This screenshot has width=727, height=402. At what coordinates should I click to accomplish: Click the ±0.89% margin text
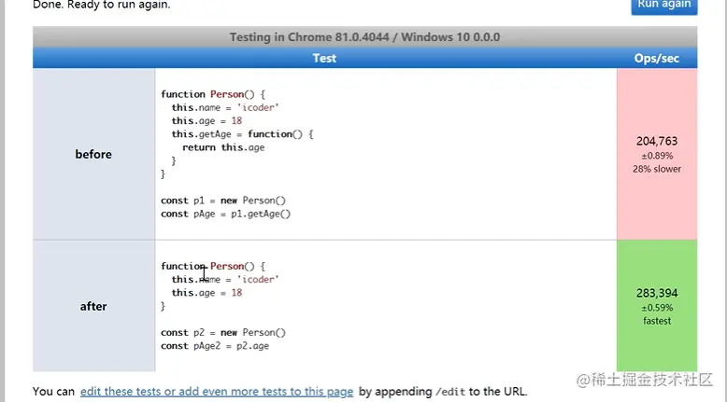click(656, 156)
